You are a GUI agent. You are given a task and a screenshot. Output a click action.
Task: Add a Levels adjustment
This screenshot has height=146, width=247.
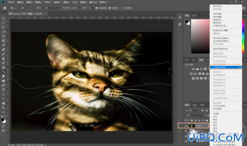pyautogui.click(x=197, y=69)
